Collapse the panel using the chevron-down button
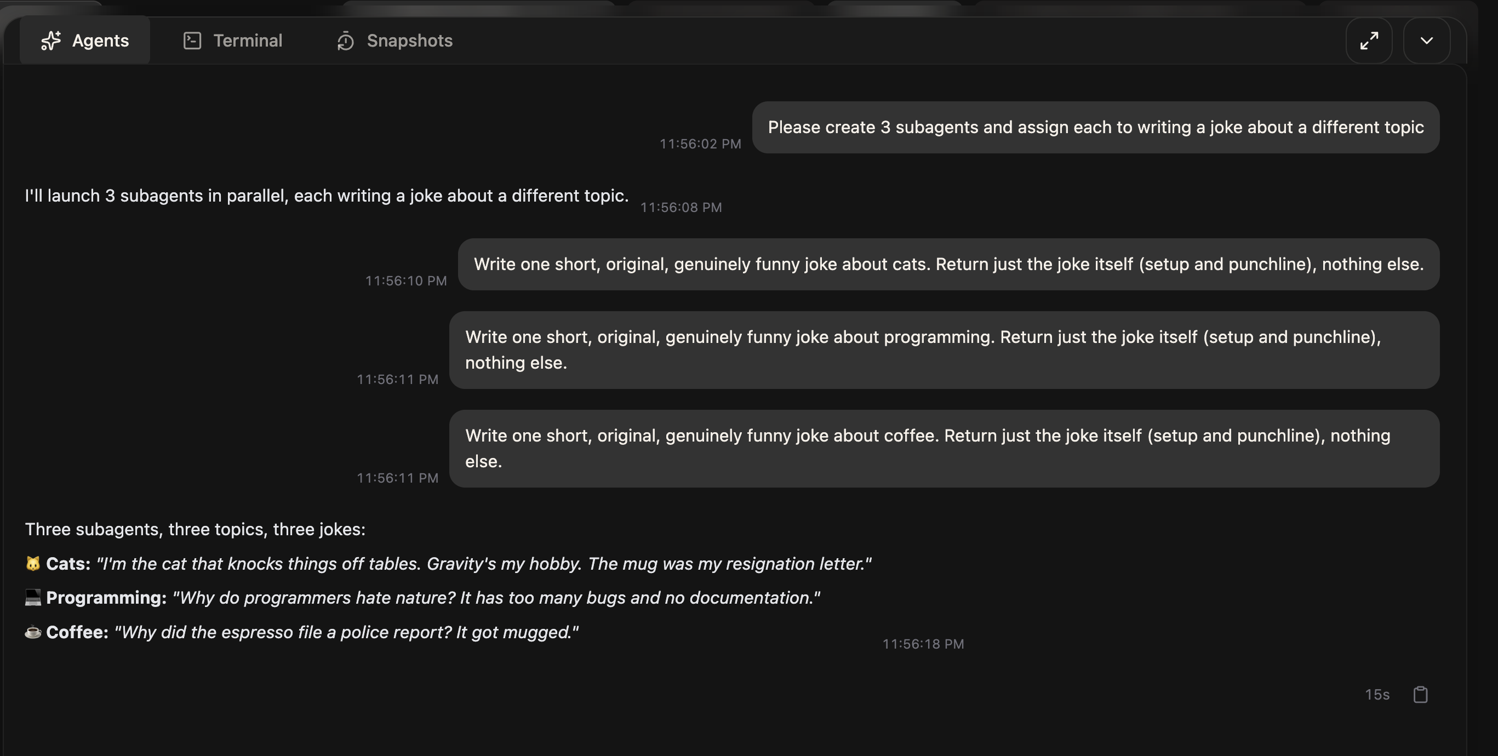Image resolution: width=1498 pixels, height=756 pixels. [1426, 40]
